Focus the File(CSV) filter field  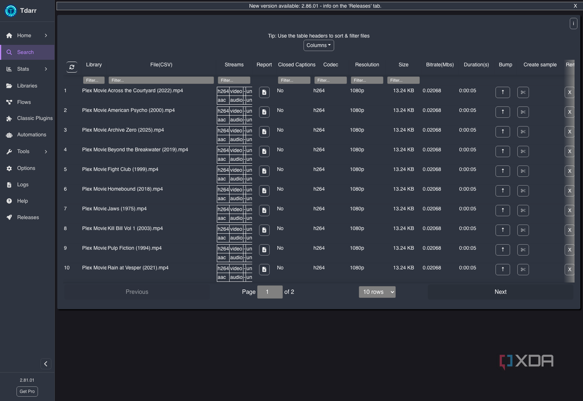[x=161, y=80]
